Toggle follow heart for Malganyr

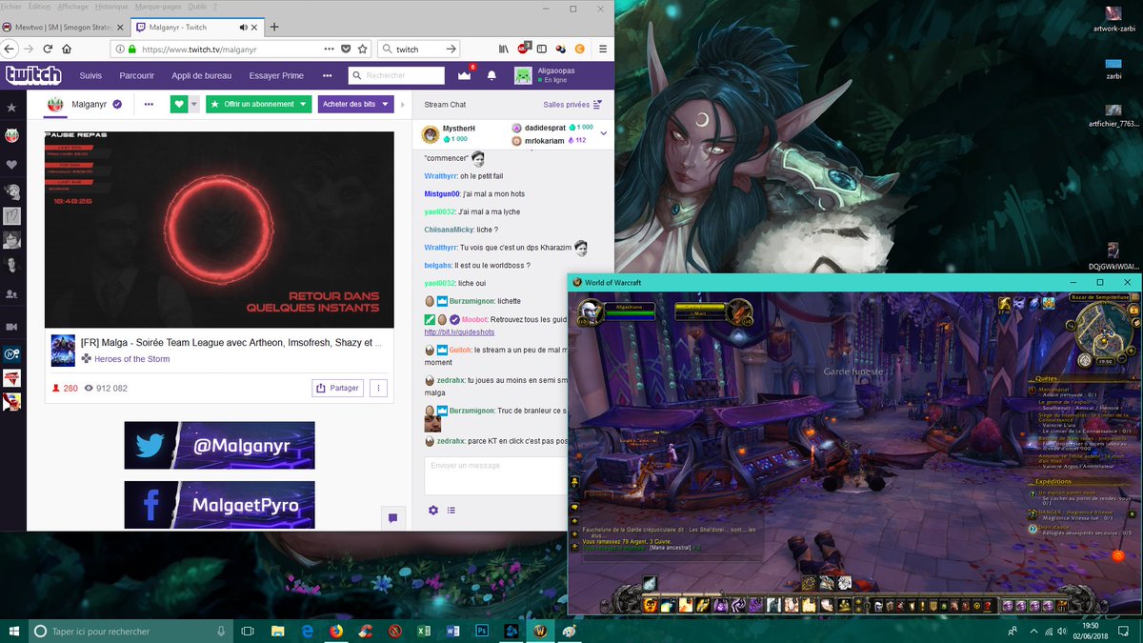[179, 104]
